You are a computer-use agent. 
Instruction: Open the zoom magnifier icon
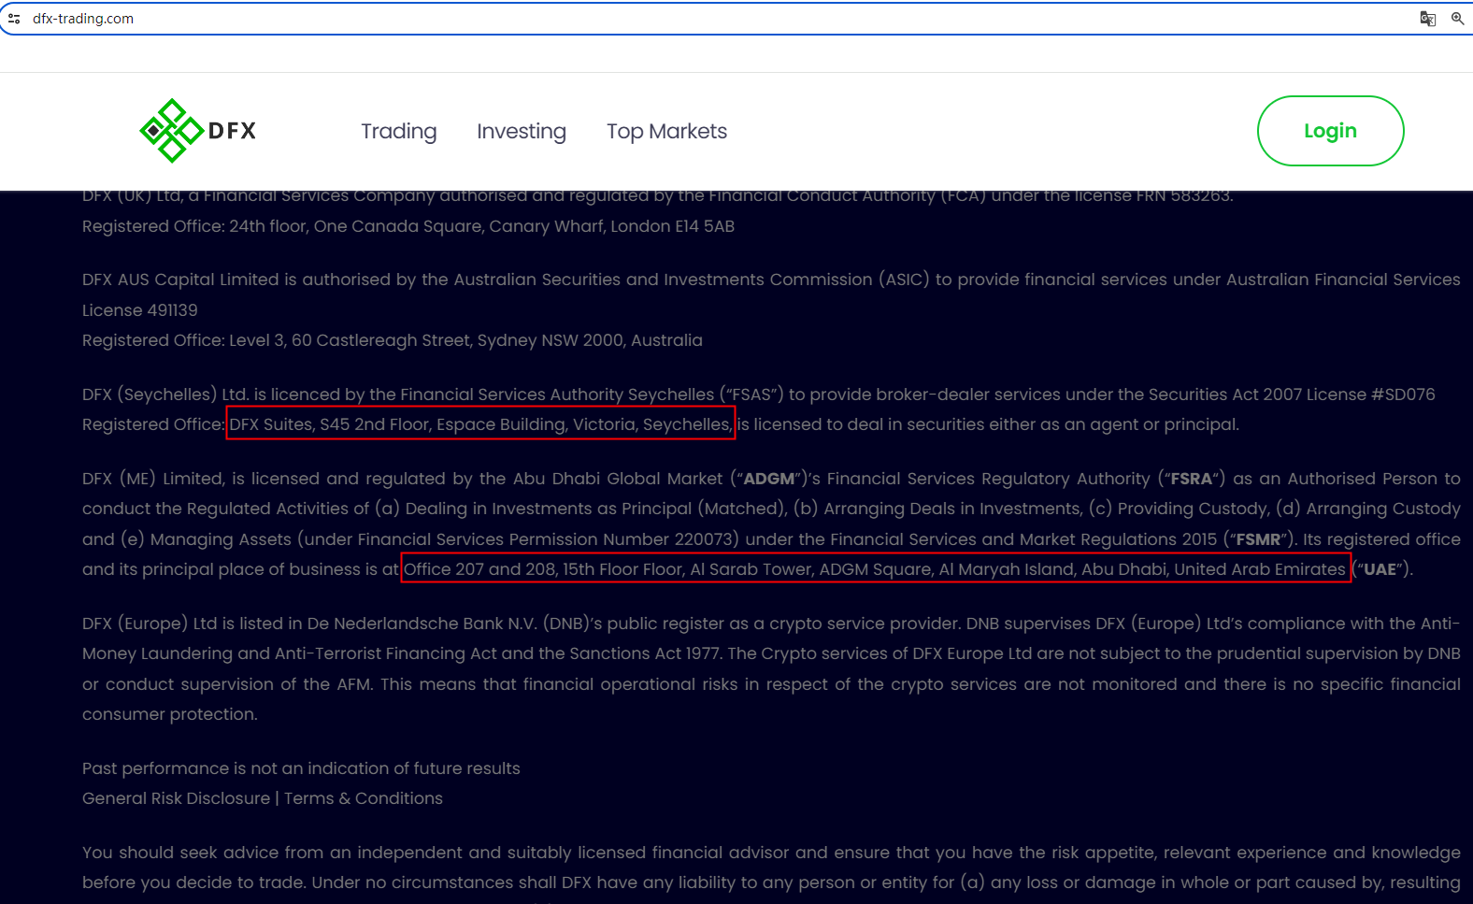click(1457, 19)
